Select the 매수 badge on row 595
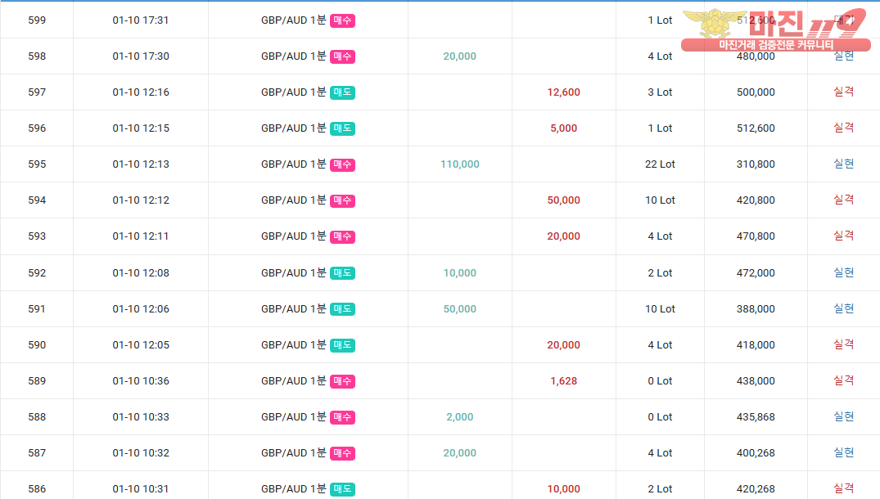The image size is (880, 499). pos(342,164)
